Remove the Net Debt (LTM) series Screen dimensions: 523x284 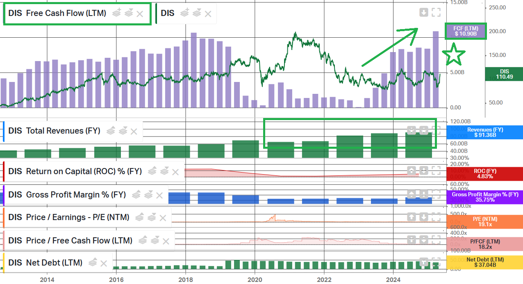(104, 263)
